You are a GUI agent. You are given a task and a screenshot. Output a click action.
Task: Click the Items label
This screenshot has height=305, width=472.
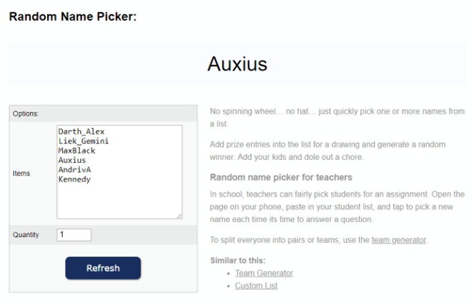tap(22, 173)
